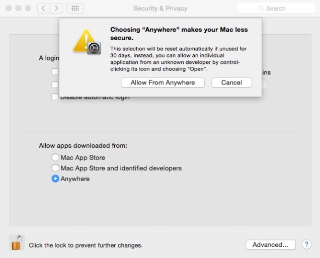The height and width of the screenshot is (258, 320).
Task: Click the red close window button
Action: pyautogui.click(x=9, y=8)
